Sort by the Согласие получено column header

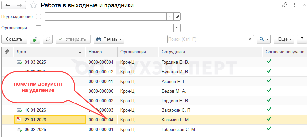285,52
